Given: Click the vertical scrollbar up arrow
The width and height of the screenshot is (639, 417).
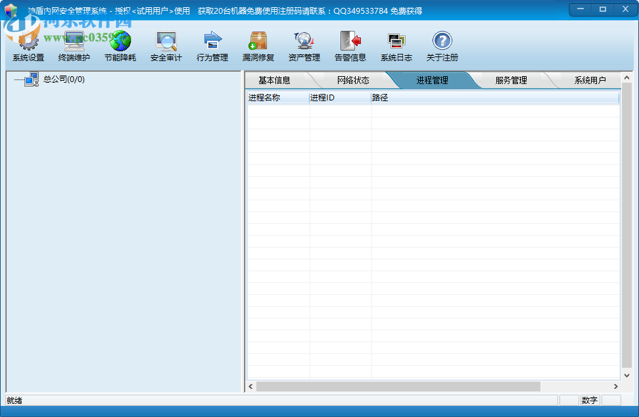Looking at the screenshot, I should [627, 77].
